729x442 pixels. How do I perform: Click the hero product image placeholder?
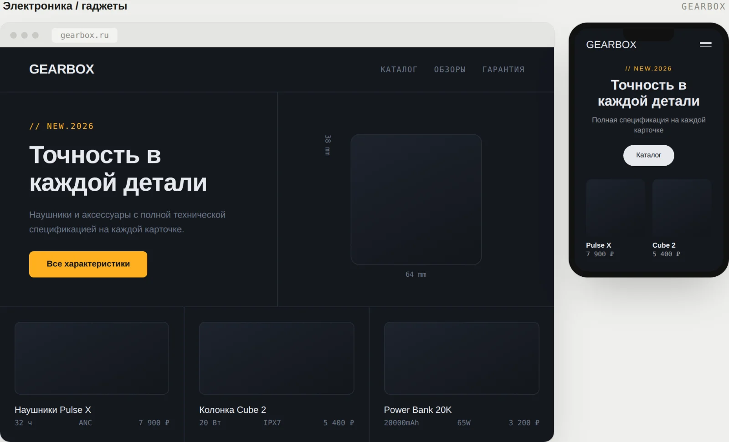(416, 199)
